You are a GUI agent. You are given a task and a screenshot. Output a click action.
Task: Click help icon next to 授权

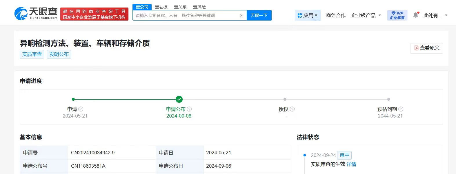(292, 109)
